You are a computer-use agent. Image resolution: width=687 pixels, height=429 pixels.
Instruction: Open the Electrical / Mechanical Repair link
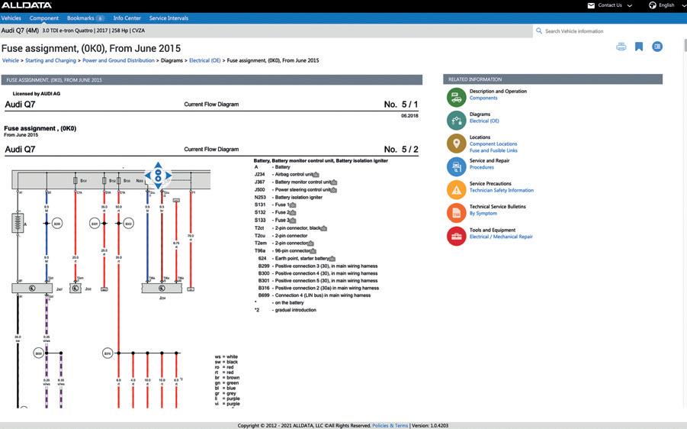501,237
